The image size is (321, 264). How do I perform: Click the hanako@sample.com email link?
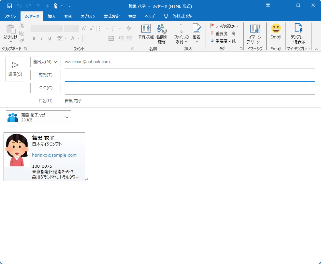click(x=54, y=155)
